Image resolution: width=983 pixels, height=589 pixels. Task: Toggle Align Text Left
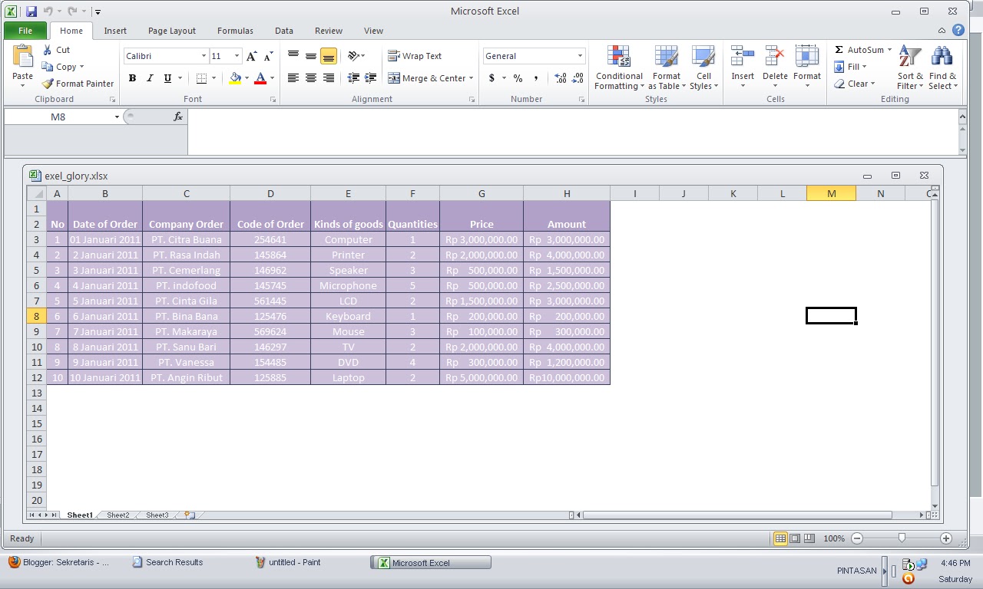(293, 78)
